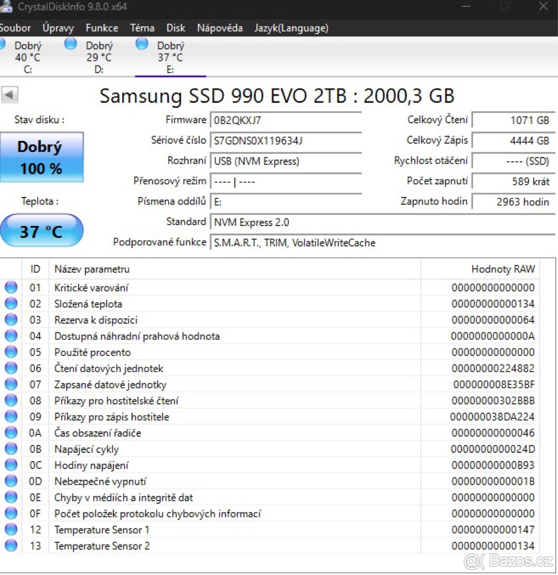Click the blue temperature gauge showing 37 °C

pos(42,230)
